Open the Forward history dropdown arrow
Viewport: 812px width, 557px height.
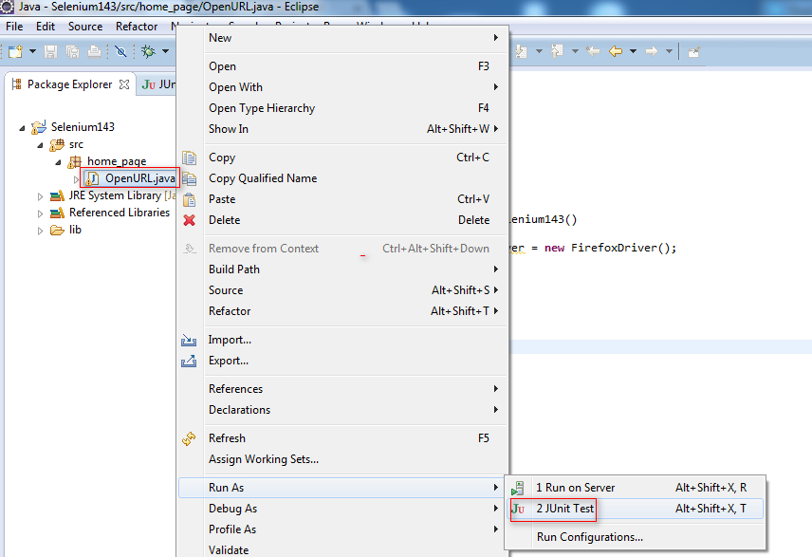669,51
